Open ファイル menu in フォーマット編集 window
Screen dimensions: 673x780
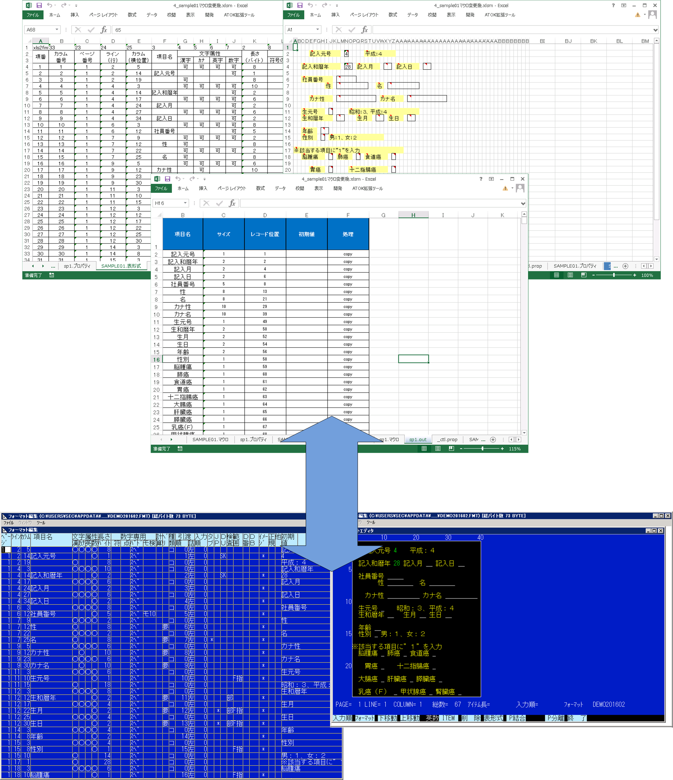(9, 523)
